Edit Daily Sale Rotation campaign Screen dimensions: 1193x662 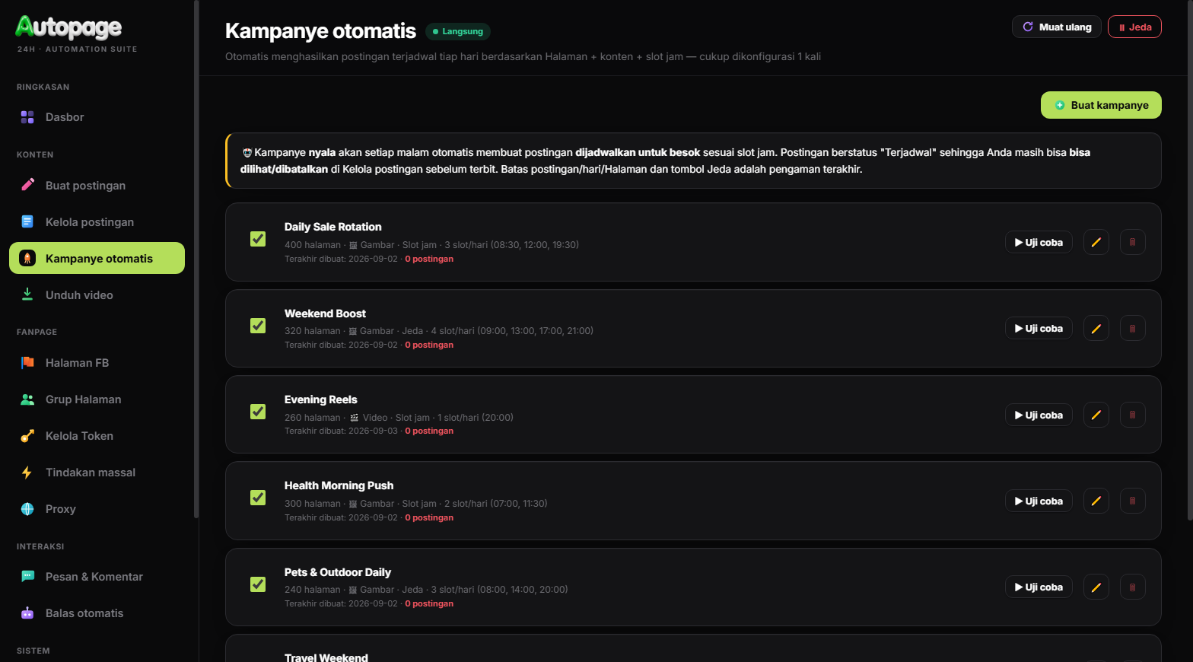tap(1096, 242)
